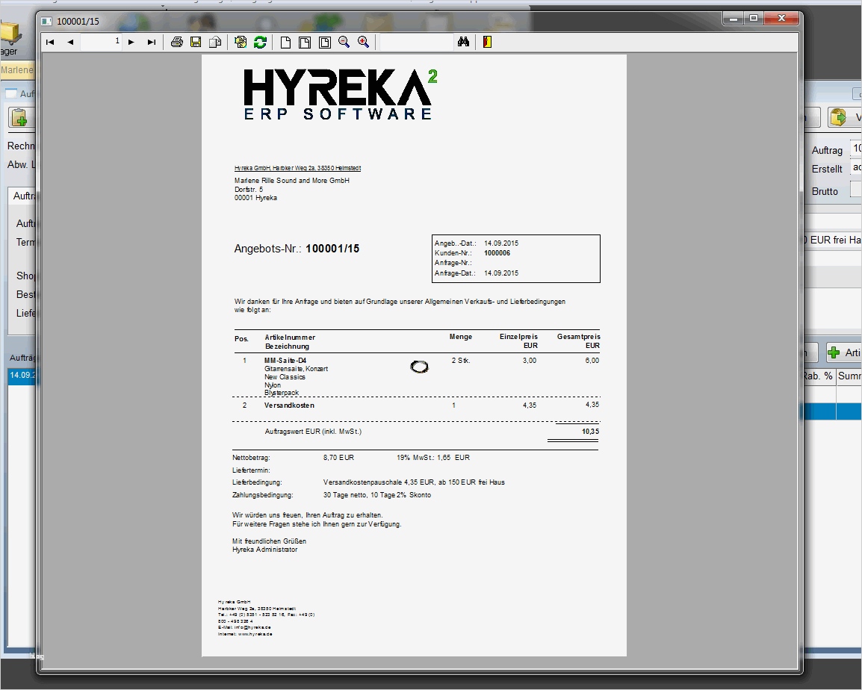Screen dimensions: 862x690
Task: Click sender address line Hyreka GmbH Helmstedt
Action: (x=297, y=168)
